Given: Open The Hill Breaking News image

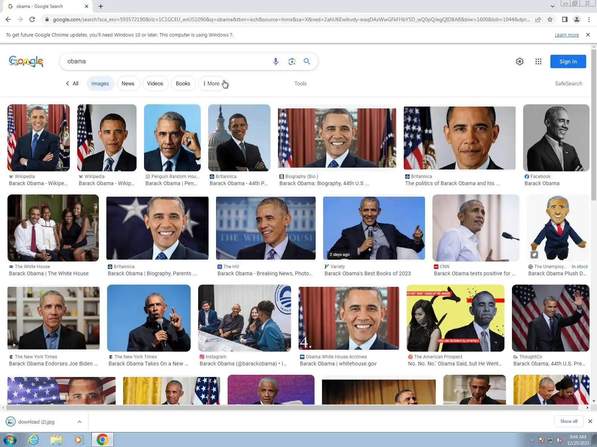Looking at the screenshot, I should point(266,228).
